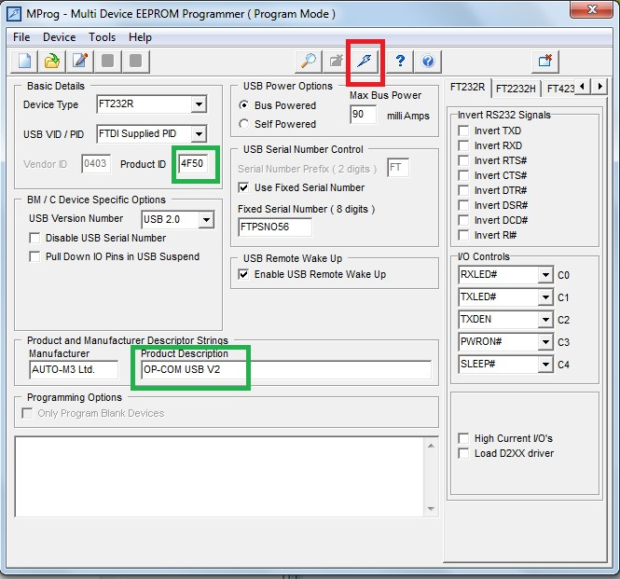Check Only Program Blank Devices
This screenshot has width=620, height=579.
(x=27, y=413)
